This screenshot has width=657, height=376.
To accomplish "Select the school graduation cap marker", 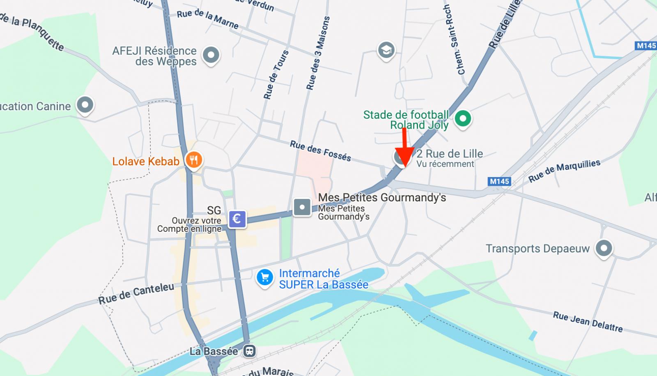I will pyautogui.click(x=386, y=51).
